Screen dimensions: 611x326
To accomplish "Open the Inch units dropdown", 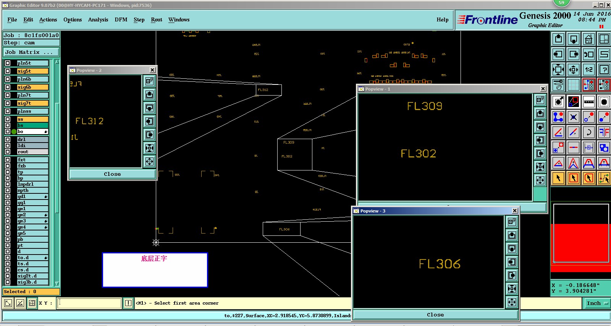I will 596,303.
